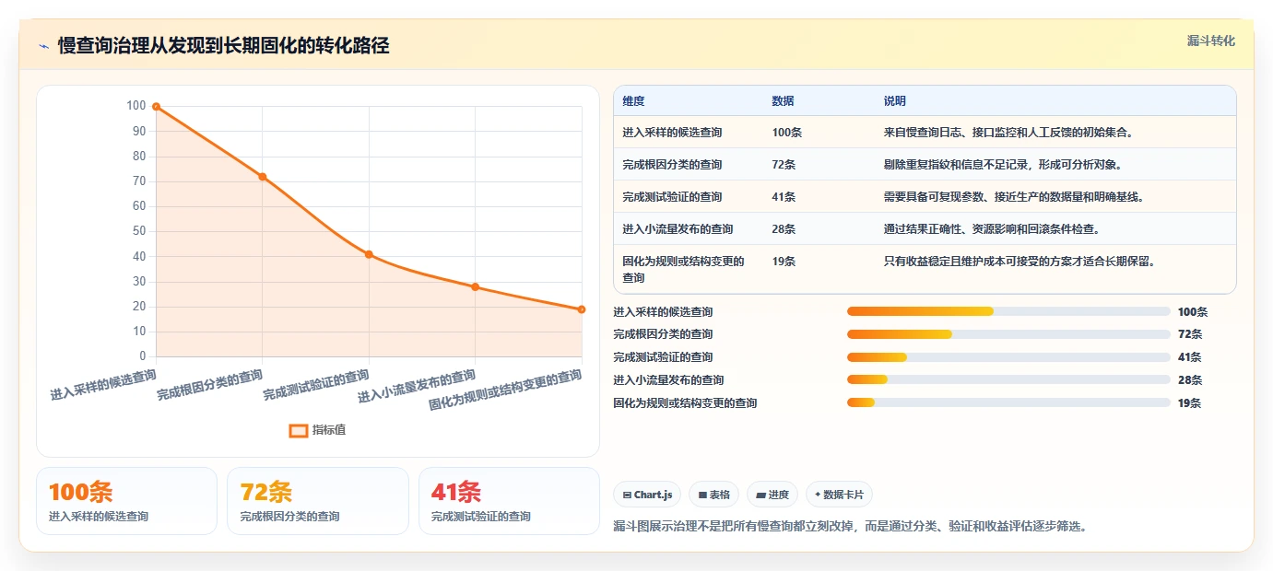This screenshot has height=571, width=1273.
Task: Click progress bar for 进入小流量发布的查询
Action: point(1008,379)
